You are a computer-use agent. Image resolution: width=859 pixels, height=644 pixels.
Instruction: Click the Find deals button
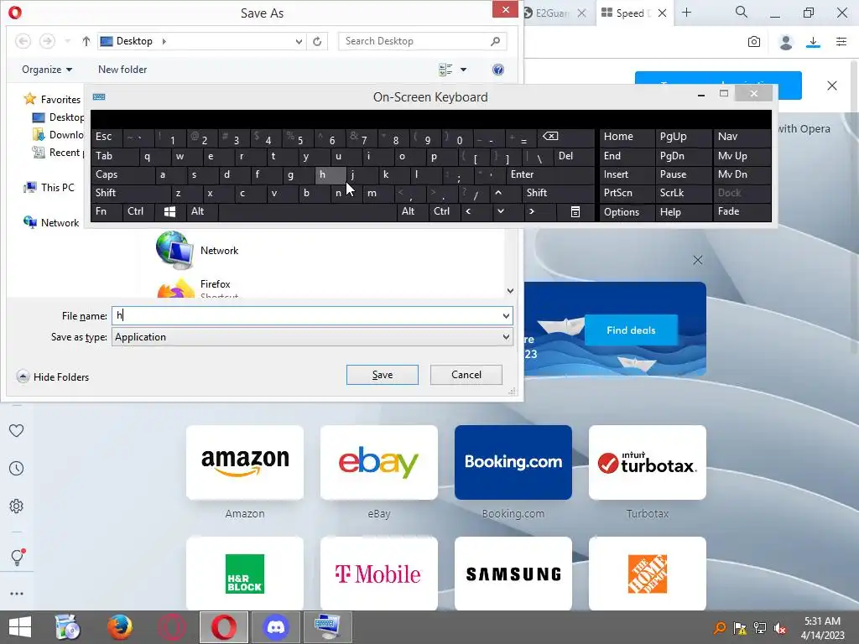pos(631,330)
